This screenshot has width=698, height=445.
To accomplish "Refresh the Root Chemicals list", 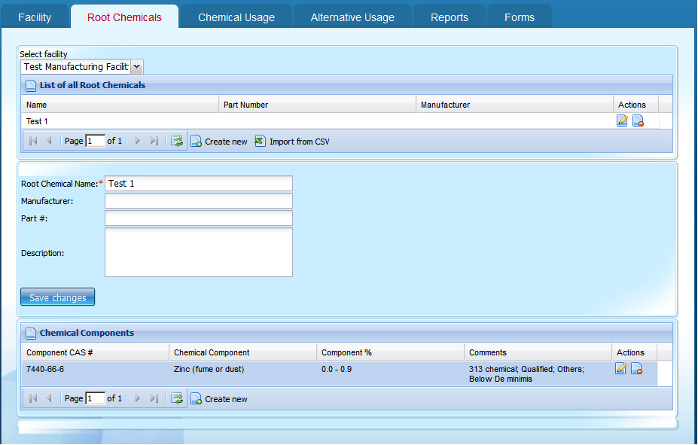I will (x=177, y=141).
